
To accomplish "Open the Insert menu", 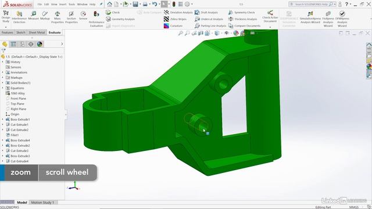I will coord(63,4).
